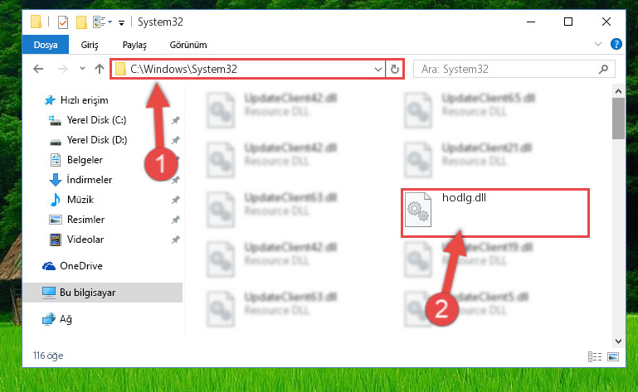
Task: Click the search magnifier icon
Action: (603, 69)
